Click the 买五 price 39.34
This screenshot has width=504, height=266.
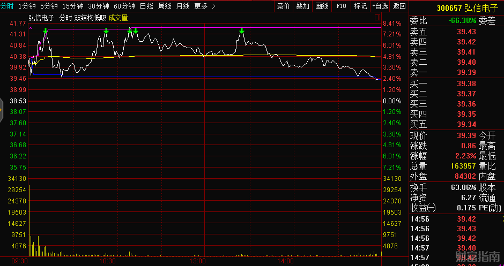pyautogui.click(x=466, y=125)
